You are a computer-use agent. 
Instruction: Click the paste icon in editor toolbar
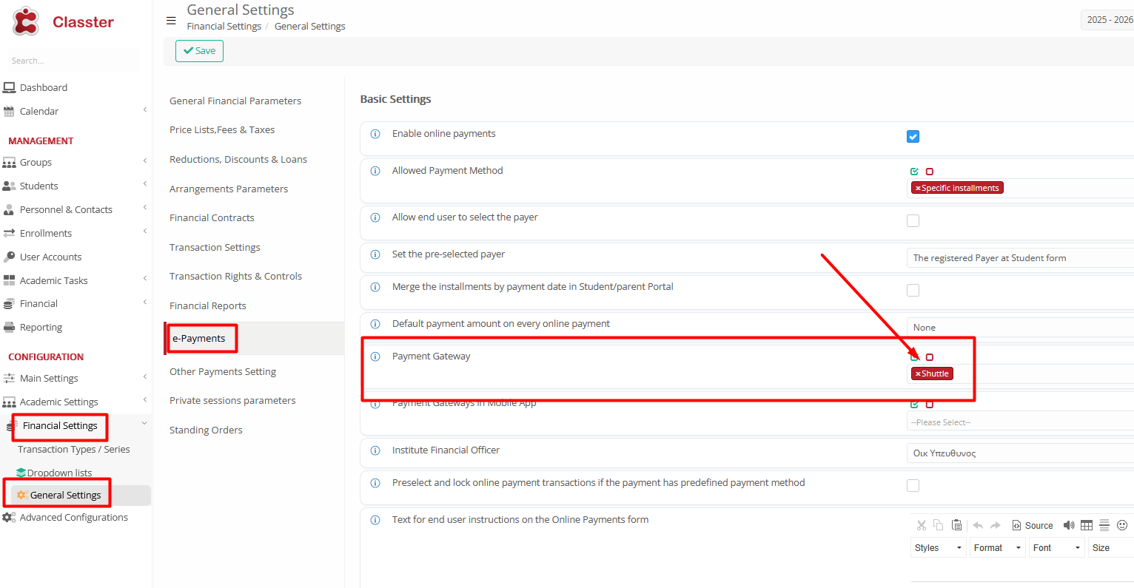[x=956, y=525]
